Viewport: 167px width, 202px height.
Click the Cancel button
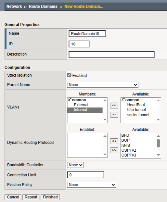tap(13, 197)
